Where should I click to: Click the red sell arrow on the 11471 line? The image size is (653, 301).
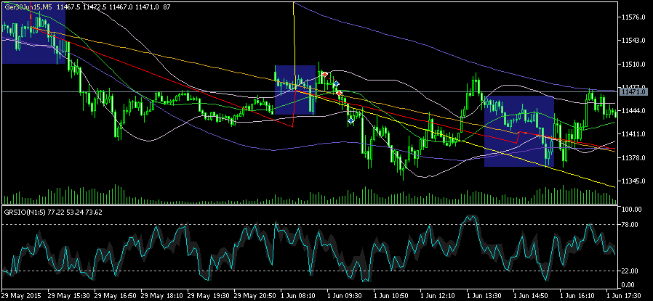click(340, 93)
